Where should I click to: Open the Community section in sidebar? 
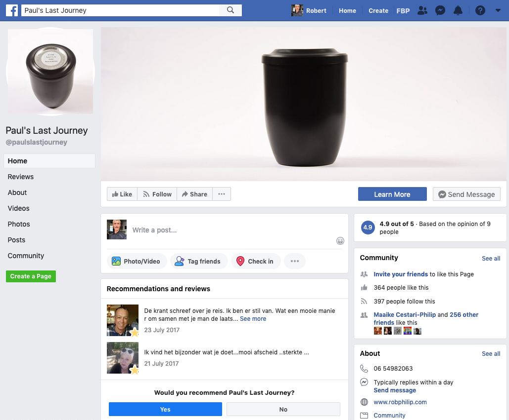(x=26, y=256)
